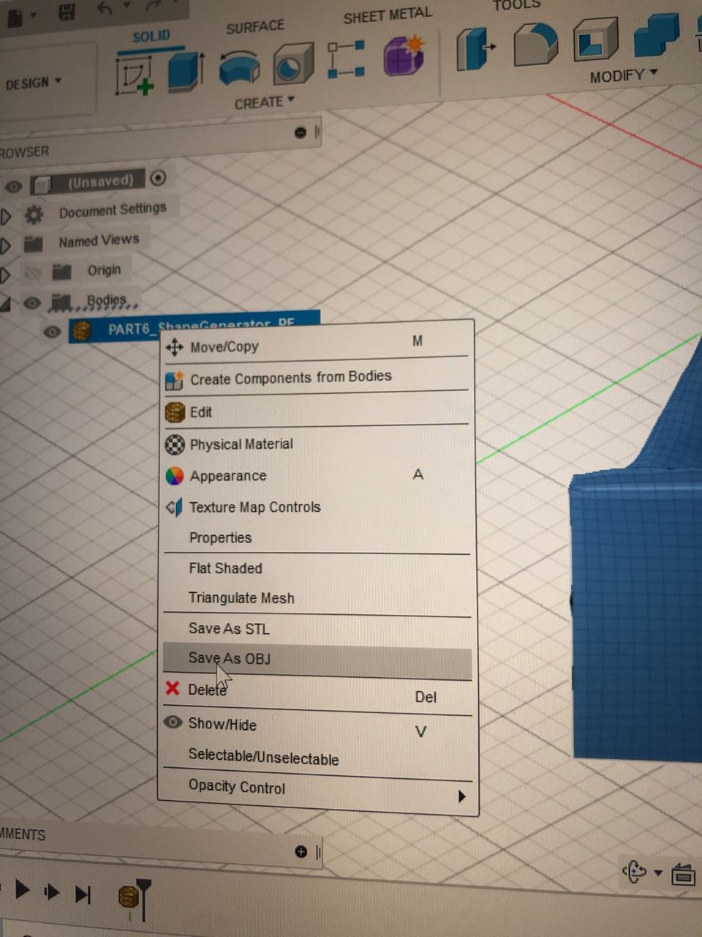Click the timeline Next Step button
The width and height of the screenshot is (702, 937).
pyautogui.click(x=52, y=892)
